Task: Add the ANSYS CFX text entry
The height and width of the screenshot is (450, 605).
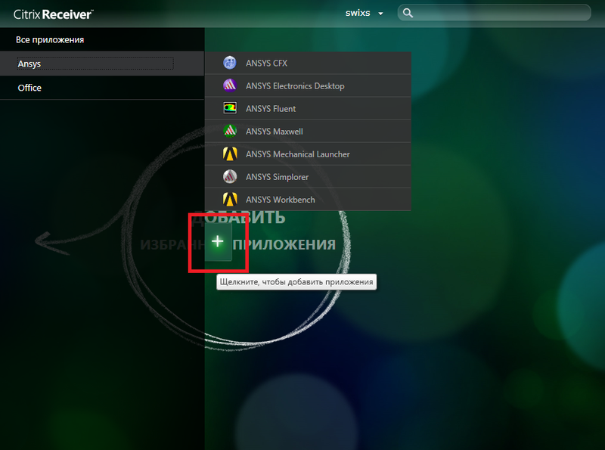Action: coord(267,64)
